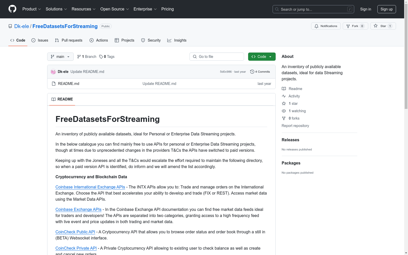Viewport: 408px width, 255px height.
Task: Open the GitHub homepage logo
Action: click(x=12, y=9)
